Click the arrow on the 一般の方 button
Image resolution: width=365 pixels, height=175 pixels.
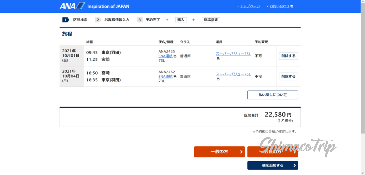[x=241, y=152]
